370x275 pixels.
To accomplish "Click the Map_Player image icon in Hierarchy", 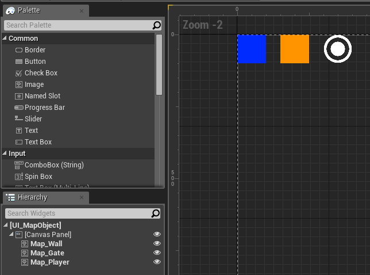I will click(x=25, y=262).
